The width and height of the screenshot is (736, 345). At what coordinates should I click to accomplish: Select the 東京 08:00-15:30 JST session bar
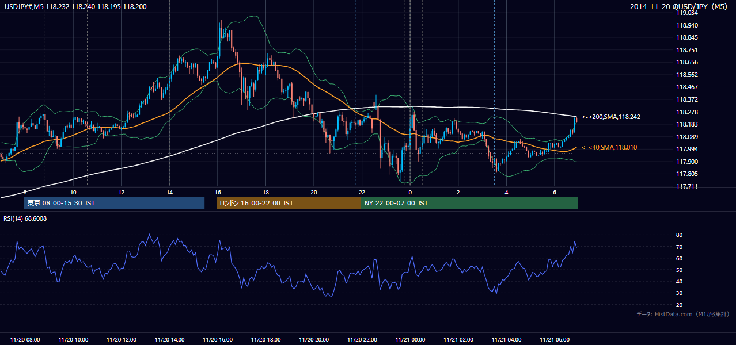pos(114,203)
